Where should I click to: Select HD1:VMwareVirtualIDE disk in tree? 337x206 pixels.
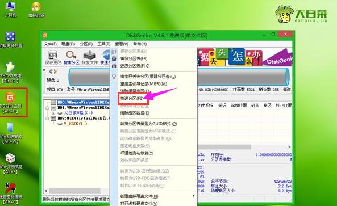coord(83,107)
